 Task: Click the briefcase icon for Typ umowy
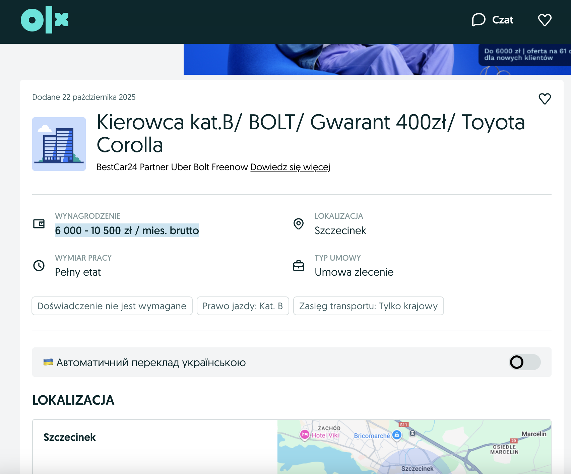tap(298, 266)
